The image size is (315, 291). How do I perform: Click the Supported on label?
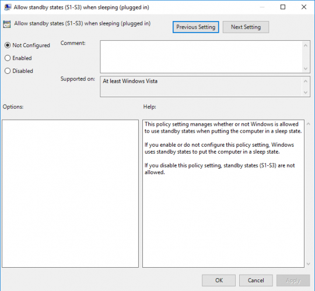click(78, 79)
